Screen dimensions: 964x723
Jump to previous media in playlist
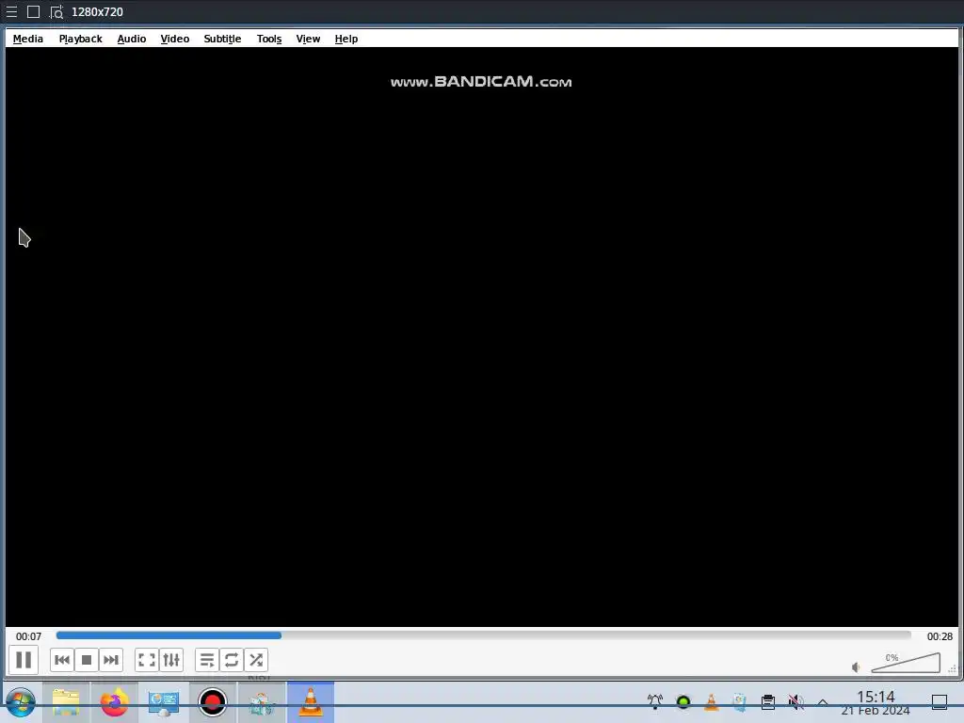[x=62, y=660]
